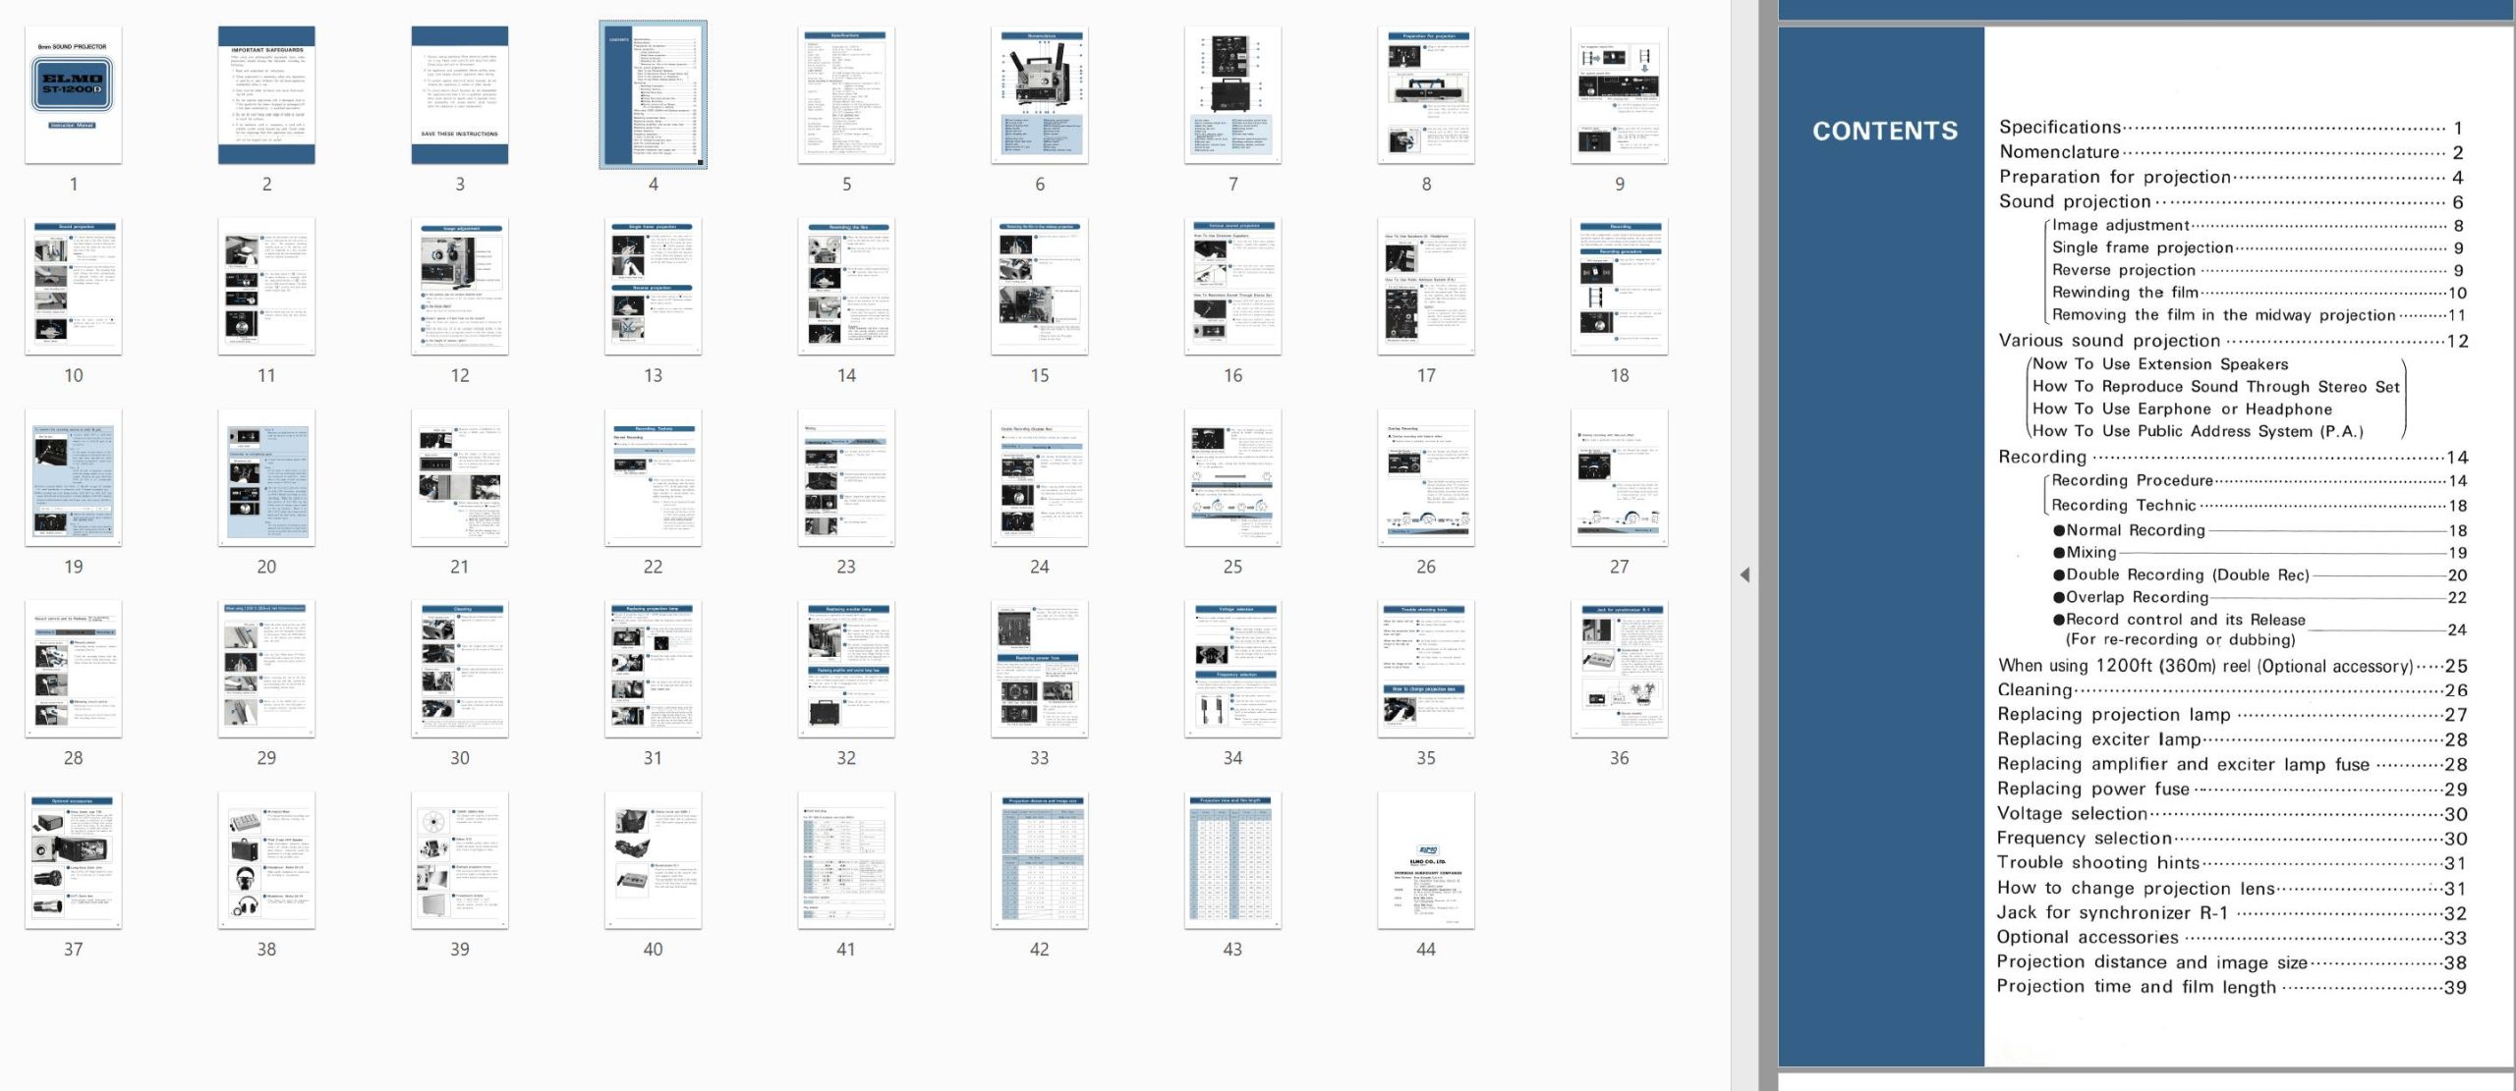Image resolution: width=2516 pixels, height=1091 pixels.
Task: Click the Sound projection contents entry
Action: [2074, 201]
